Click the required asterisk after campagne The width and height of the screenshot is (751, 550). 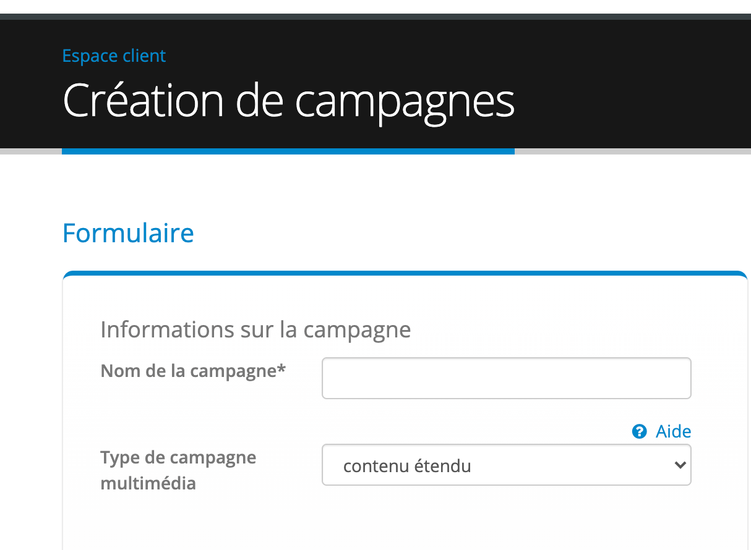pyautogui.click(x=282, y=370)
